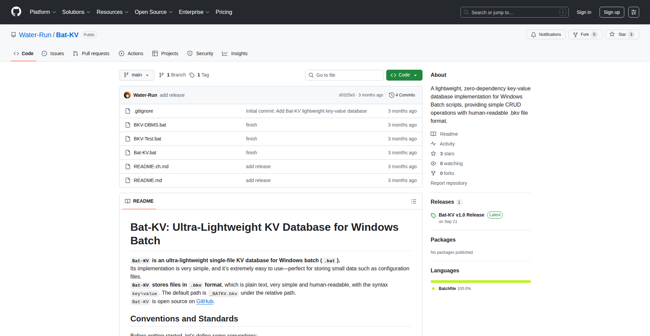Screen dimensions: 650x336
Task: Expand the Enterprise menu
Action: (194, 12)
